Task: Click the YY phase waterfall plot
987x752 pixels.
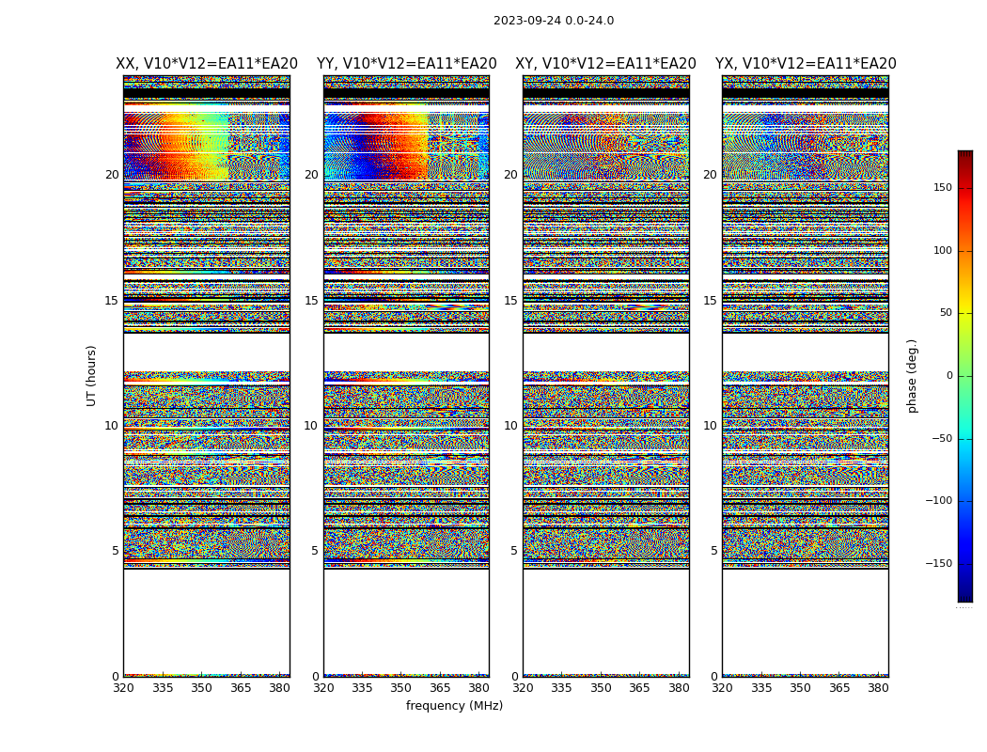Action: pos(407,376)
